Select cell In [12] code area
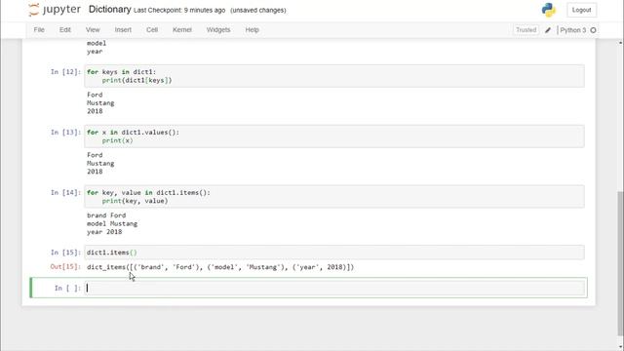Screen dimensions: 624x351 coord(334,76)
